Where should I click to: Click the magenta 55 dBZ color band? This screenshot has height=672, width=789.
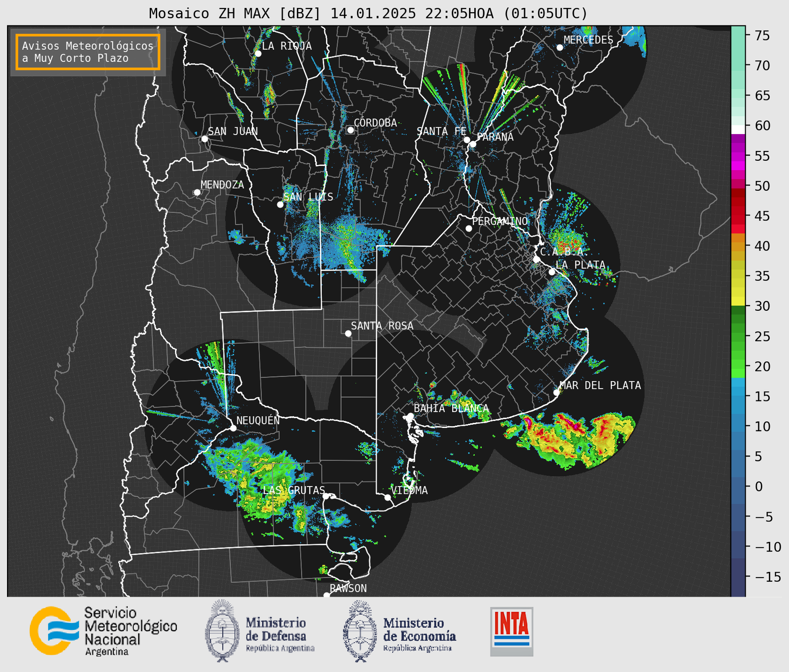tap(738, 156)
